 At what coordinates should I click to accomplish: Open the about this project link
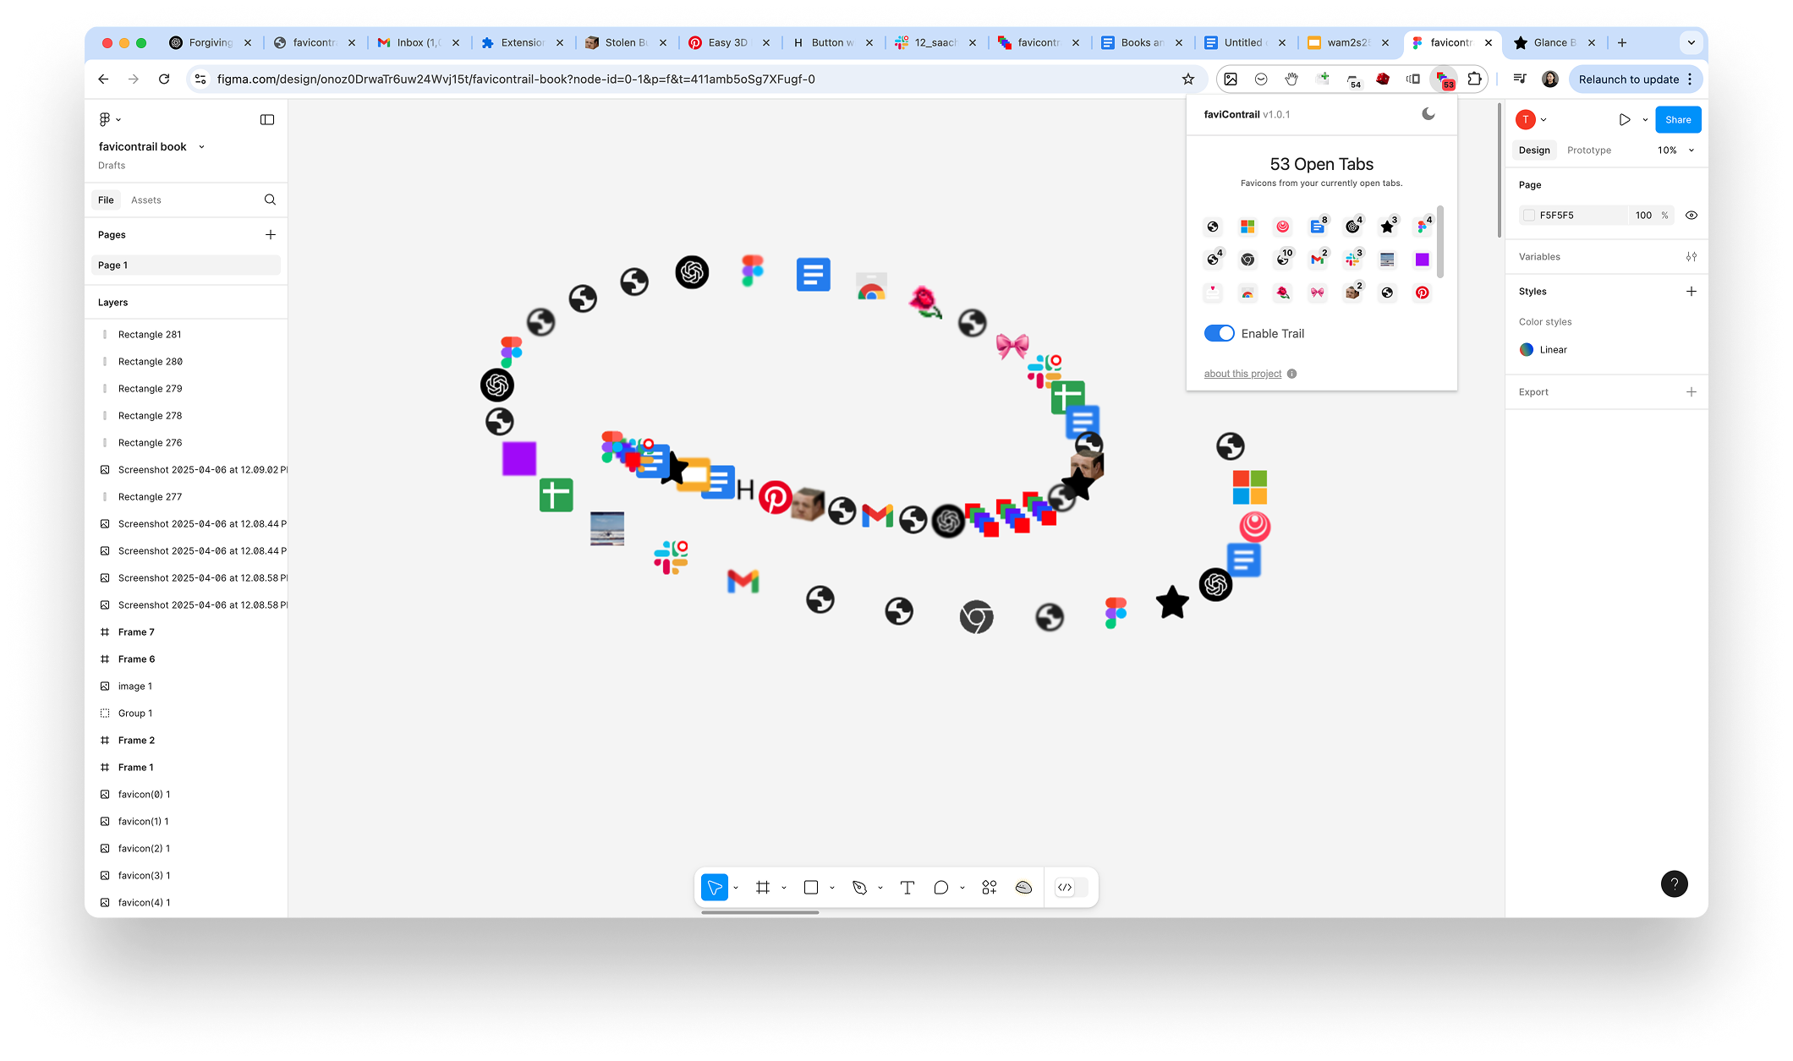[x=1242, y=374]
